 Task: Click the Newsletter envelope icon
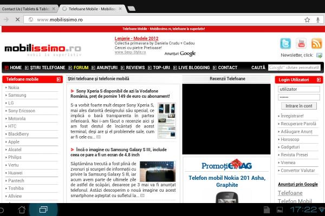pyautogui.click(x=319, y=55)
